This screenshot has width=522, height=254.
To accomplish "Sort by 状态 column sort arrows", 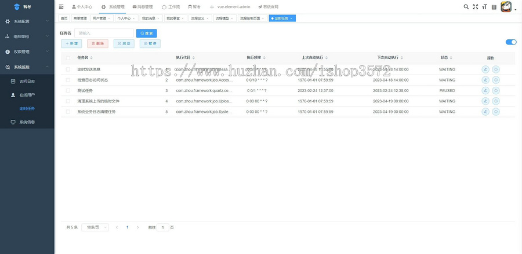I will pos(451,58).
